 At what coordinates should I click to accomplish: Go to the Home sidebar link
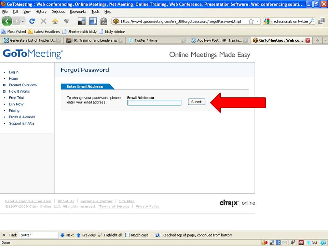[x=13, y=79]
